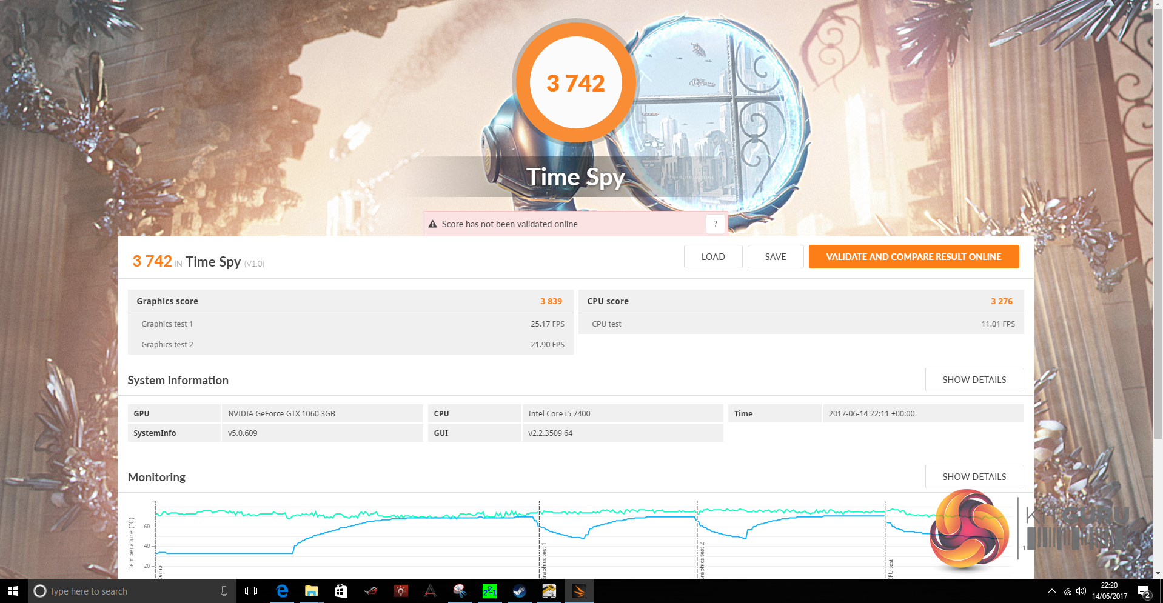
Task: Open Task View on the taskbar
Action: tap(250, 591)
